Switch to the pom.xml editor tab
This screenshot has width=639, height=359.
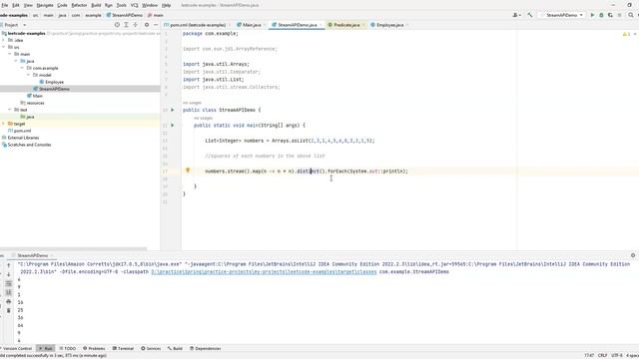pyautogui.click(x=197, y=25)
